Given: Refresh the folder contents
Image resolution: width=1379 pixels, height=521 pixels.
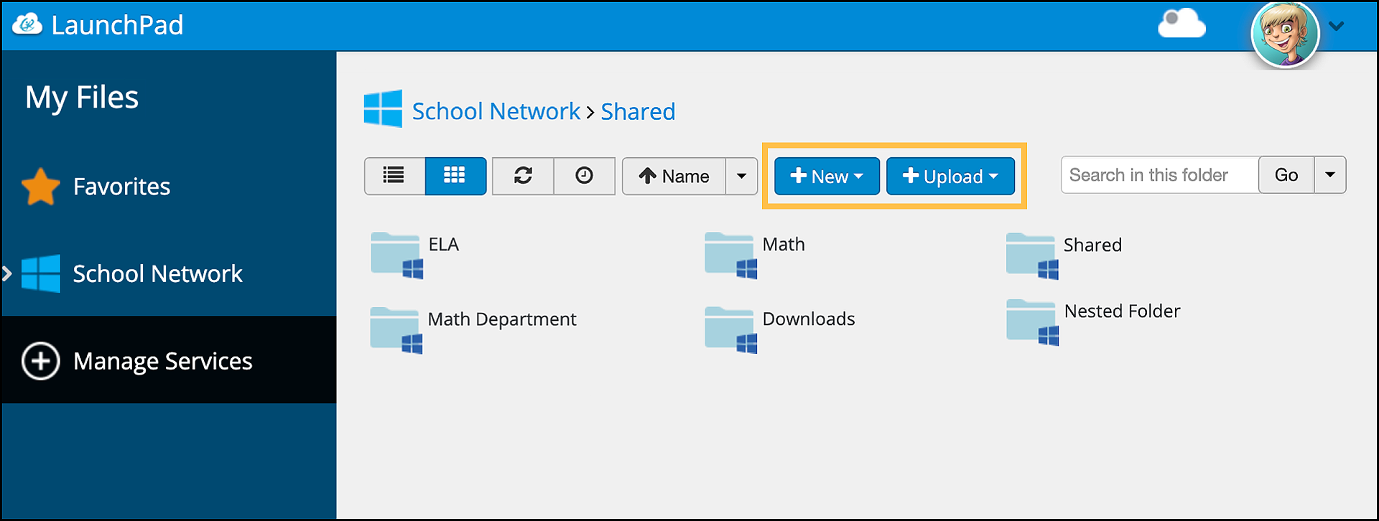Looking at the screenshot, I should [x=523, y=176].
